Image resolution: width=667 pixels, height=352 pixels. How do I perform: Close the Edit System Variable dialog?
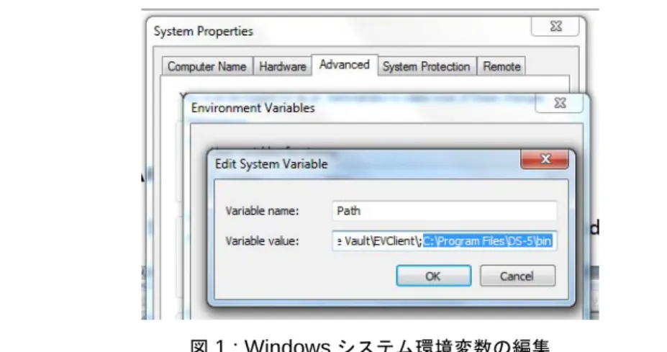pyautogui.click(x=545, y=159)
